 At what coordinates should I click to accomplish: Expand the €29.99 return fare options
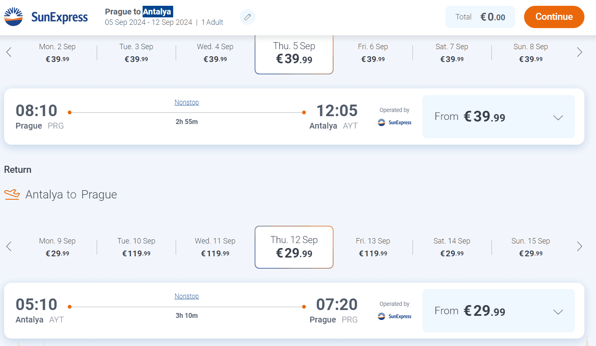pos(498,310)
